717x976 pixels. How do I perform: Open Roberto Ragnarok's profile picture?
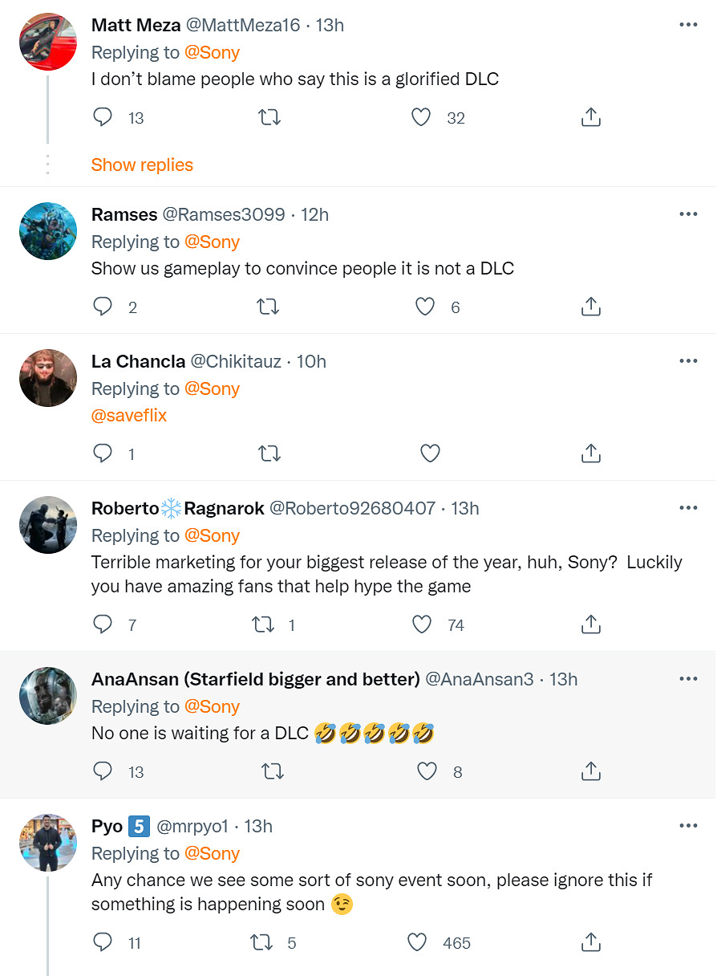click(x=48, y=525)
